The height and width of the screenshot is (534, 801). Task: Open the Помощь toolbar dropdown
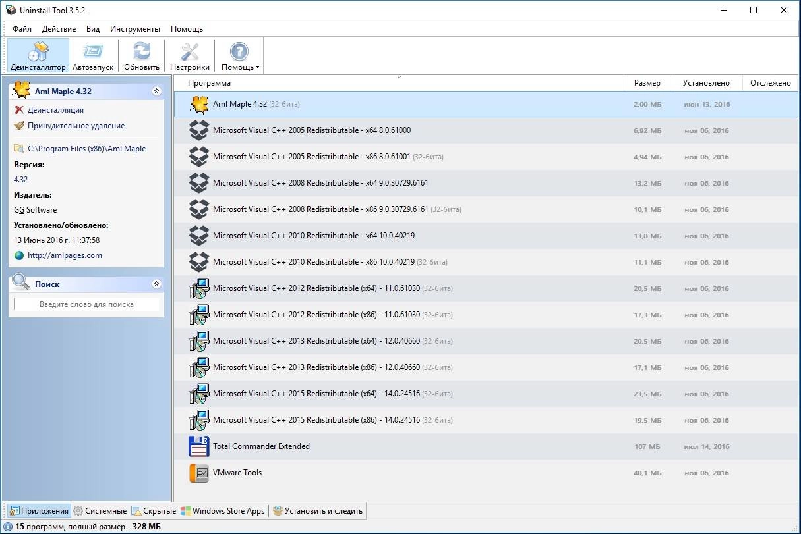(x=239, y=55)
